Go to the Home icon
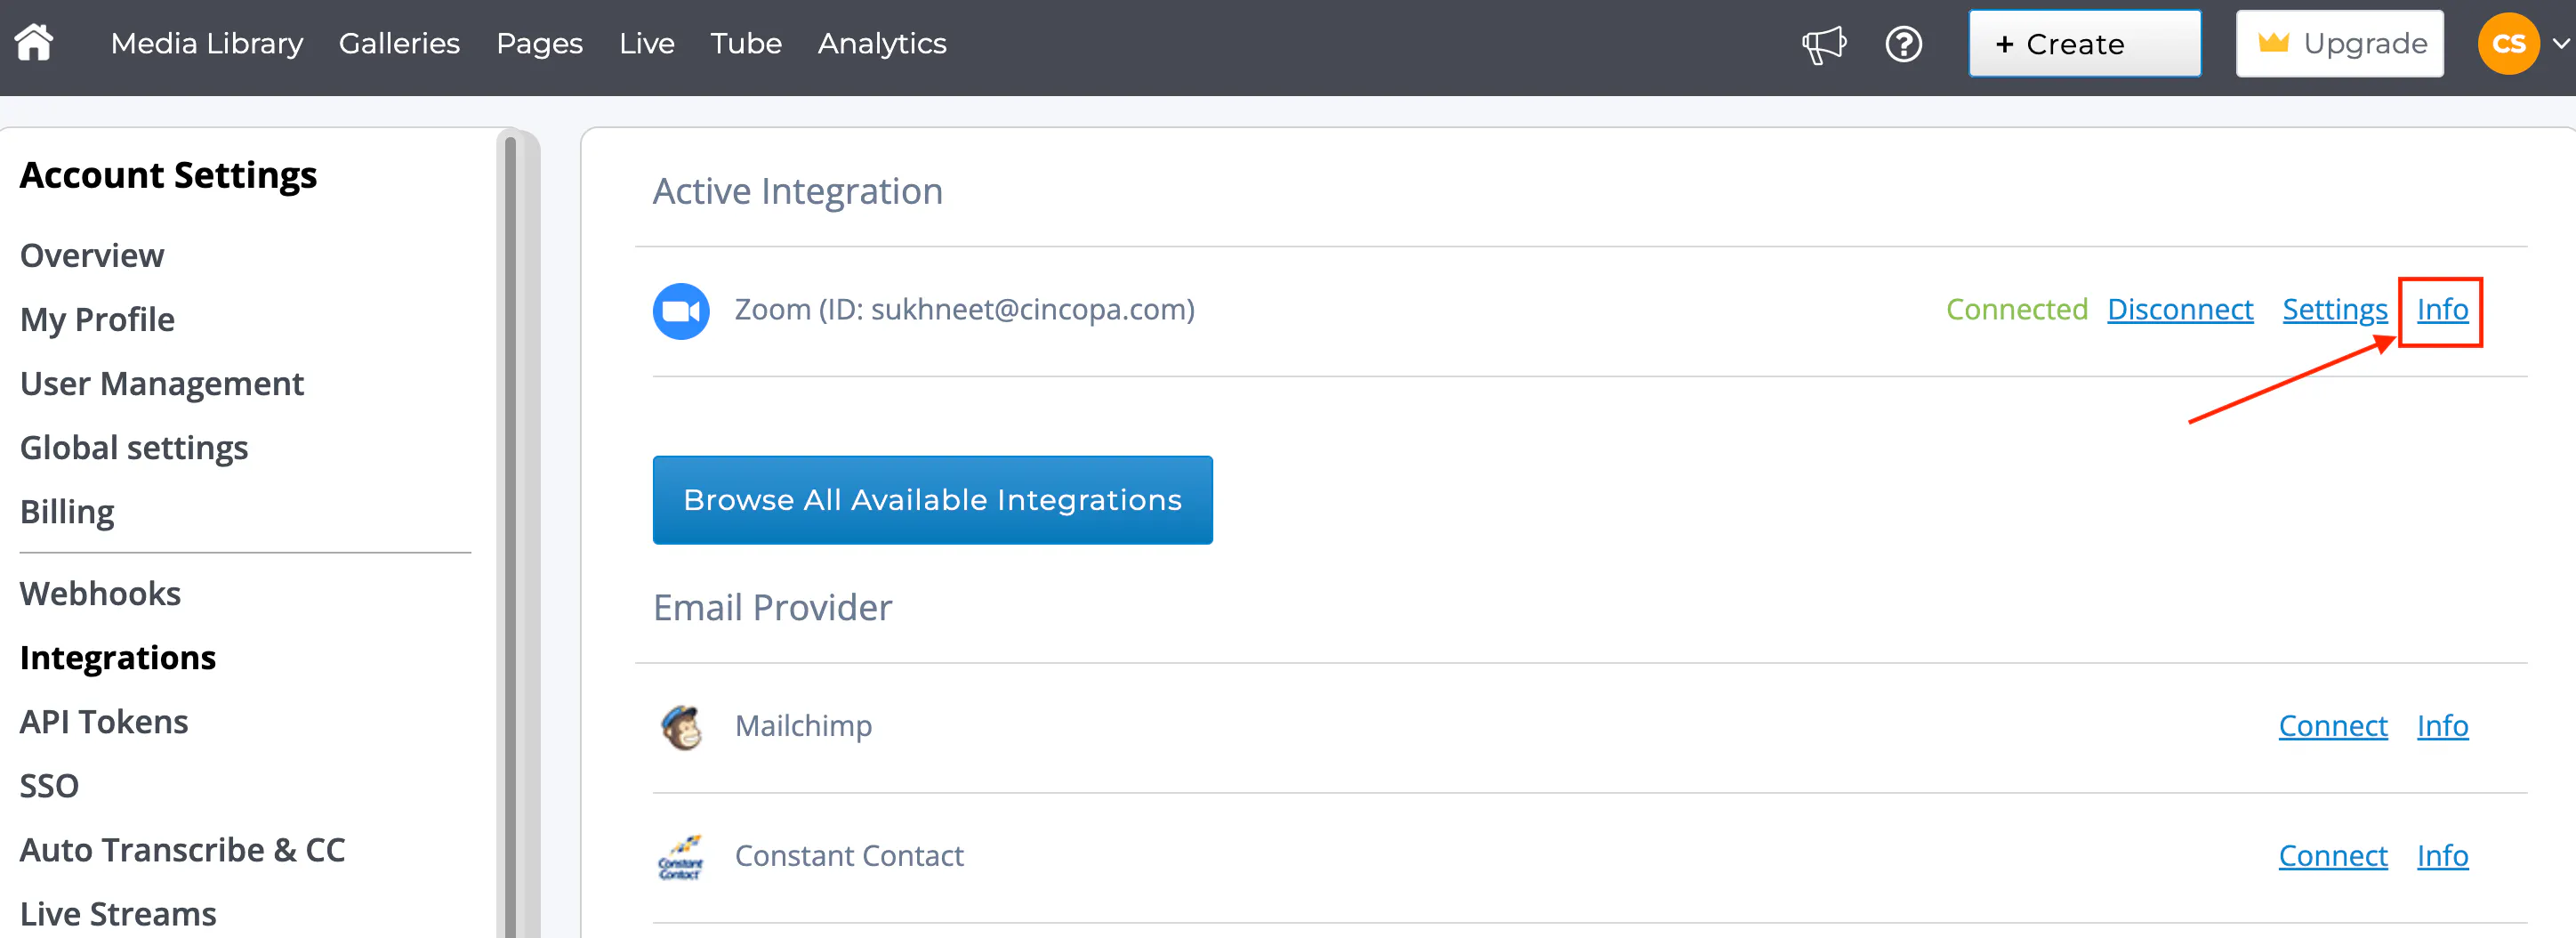 point(34,43)
